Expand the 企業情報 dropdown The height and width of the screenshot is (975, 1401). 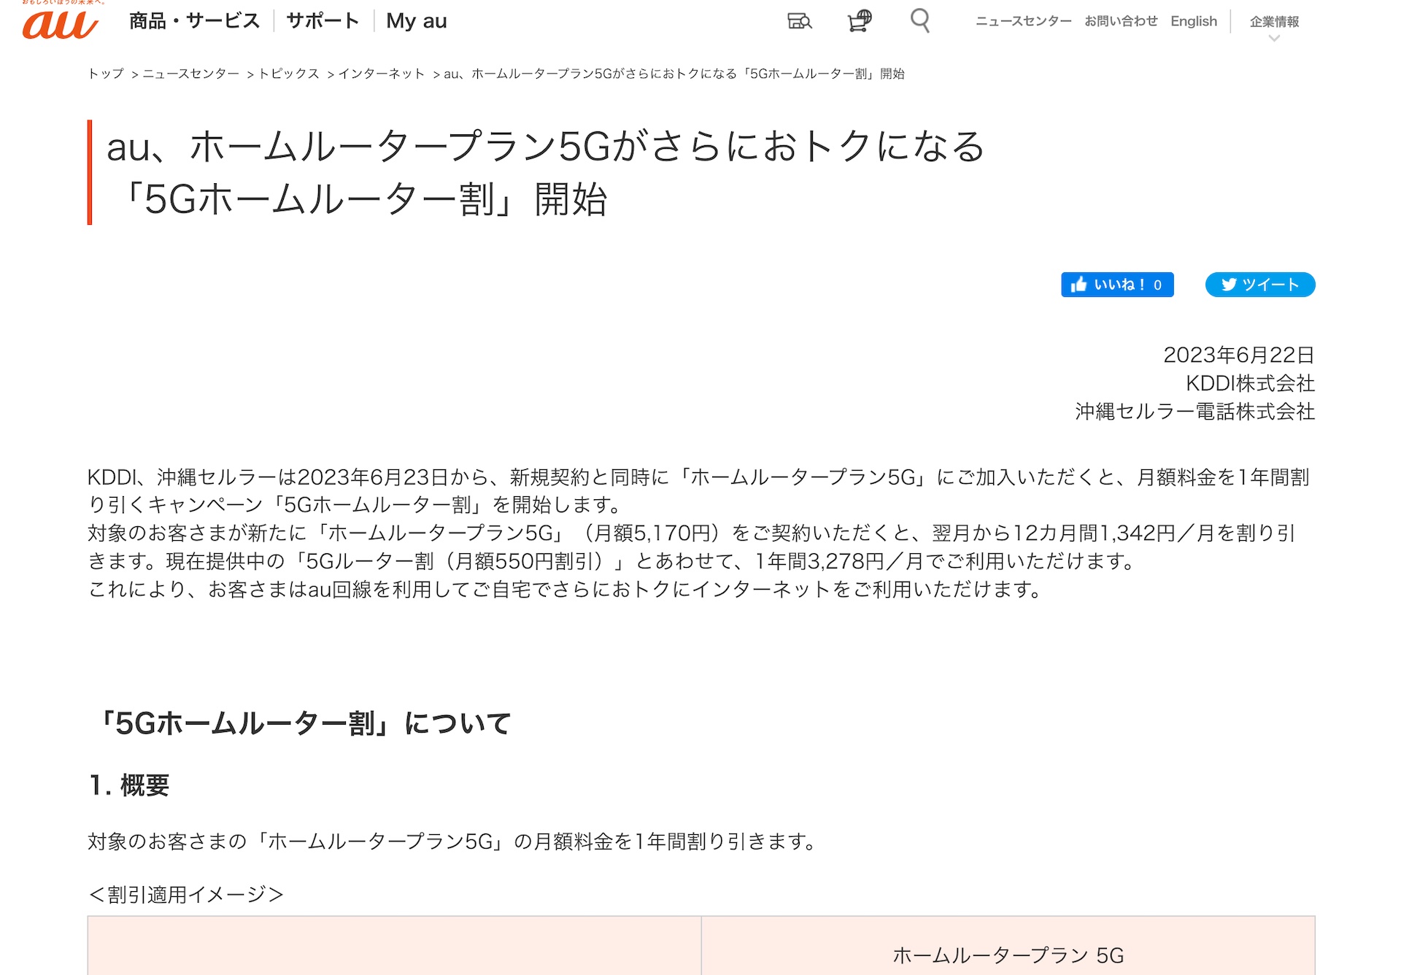click(x=1274, y=21)
